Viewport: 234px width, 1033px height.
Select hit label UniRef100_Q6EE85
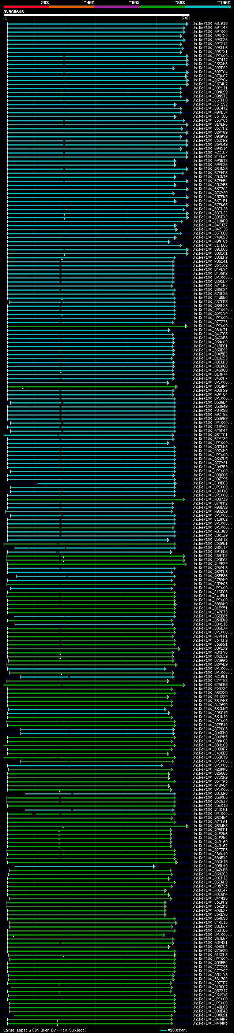pyautogui.click(x=210, y=616)
